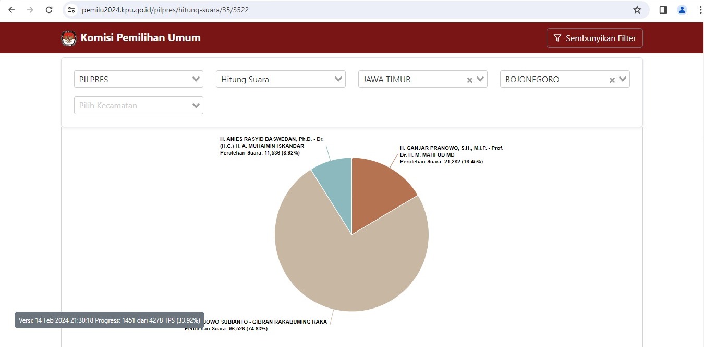
Task: Click the browser back arrow
Action: pyautogui.click(x=11, y=10)
